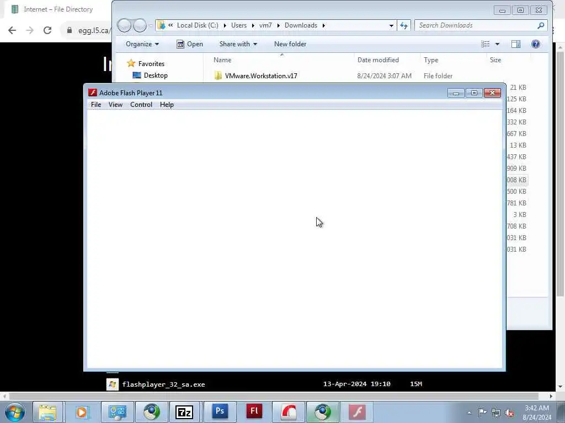Open the view options dropdown arrow

pyautogui.click(x=497, y=44)
